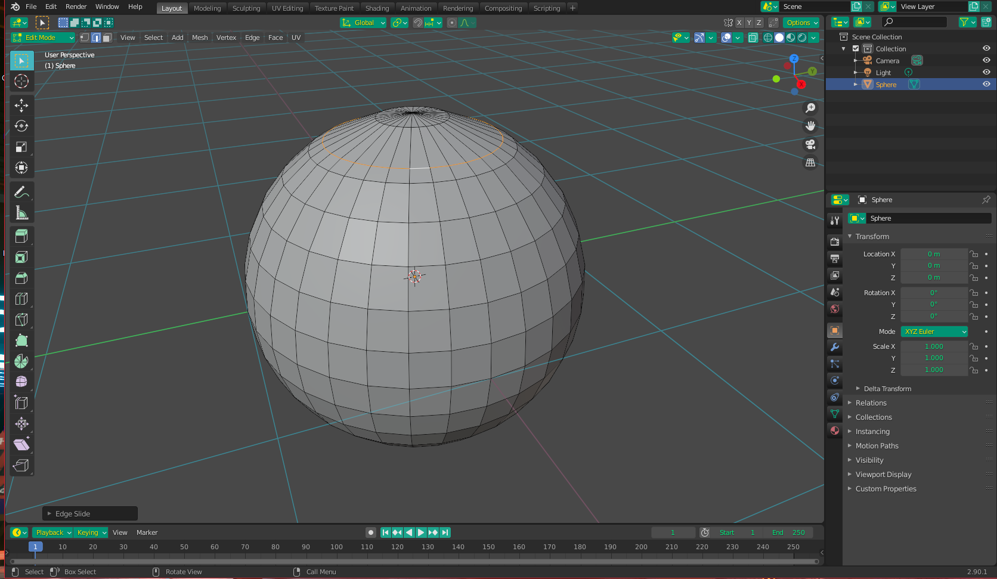Select the Knife tool
The width and height of the screenshot is (997, 579).
(21, 320)
